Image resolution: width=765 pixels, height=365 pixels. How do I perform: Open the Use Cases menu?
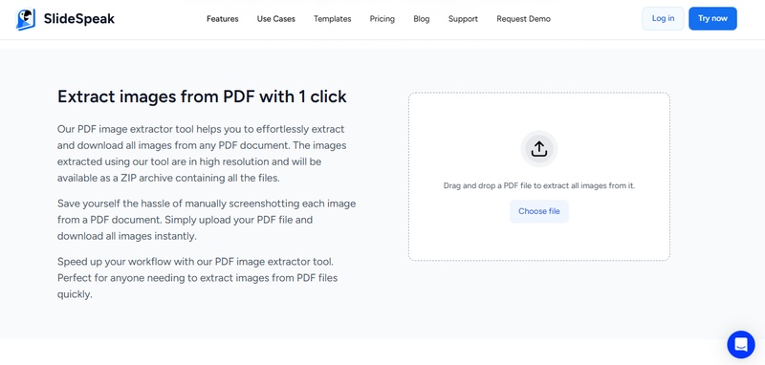276,19
